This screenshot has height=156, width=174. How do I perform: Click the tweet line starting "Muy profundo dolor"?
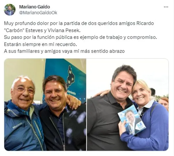pyautogui.click(x=79, y=24)
